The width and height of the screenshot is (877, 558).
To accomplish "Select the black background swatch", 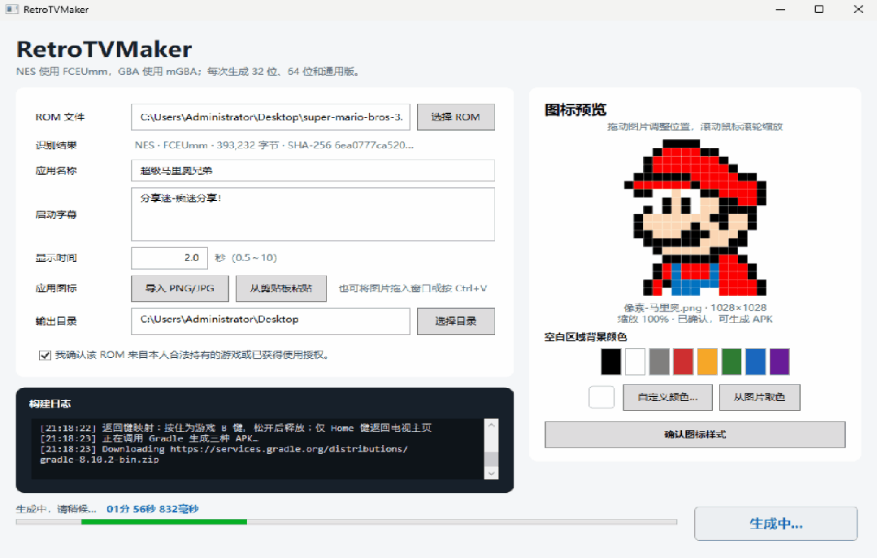I will (611, 361).
